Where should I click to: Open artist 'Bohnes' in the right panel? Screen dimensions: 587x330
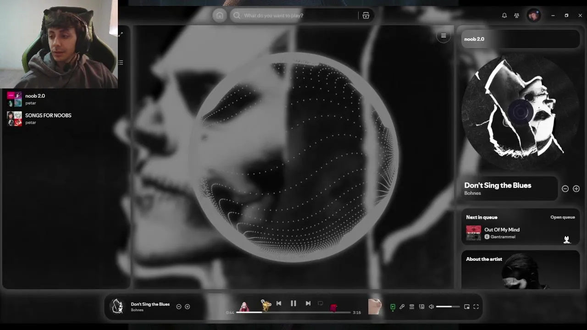pyautogui.click(x=472, y=193)
